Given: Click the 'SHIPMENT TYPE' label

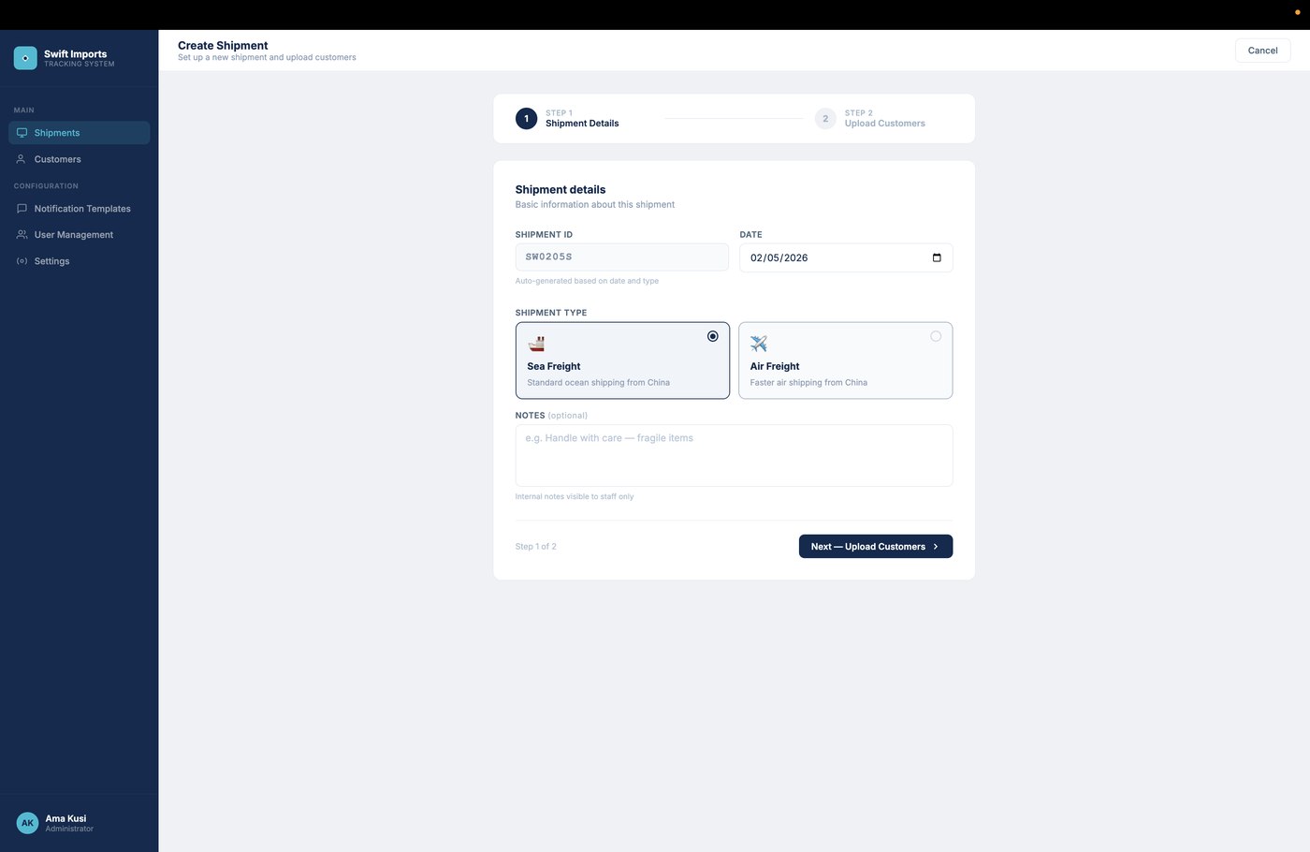Looking at the screenshot, I should coord(551,313).
